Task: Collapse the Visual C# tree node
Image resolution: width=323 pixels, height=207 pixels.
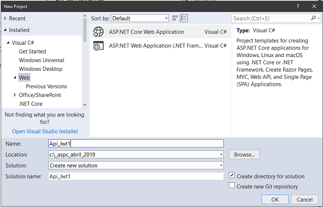Action: (8, 43)
